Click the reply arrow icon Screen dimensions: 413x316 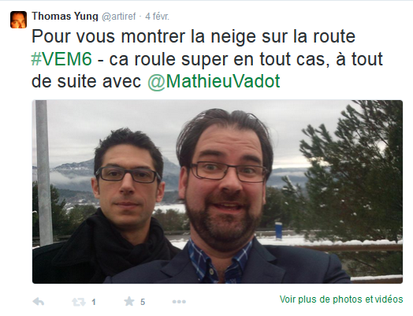click(x=39, y=302)
